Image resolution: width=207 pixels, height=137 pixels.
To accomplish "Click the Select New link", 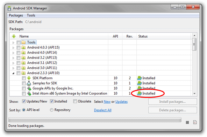I will point(107,102).
